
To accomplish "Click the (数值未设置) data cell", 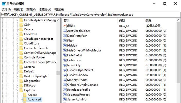I will (x=153, y=26).
